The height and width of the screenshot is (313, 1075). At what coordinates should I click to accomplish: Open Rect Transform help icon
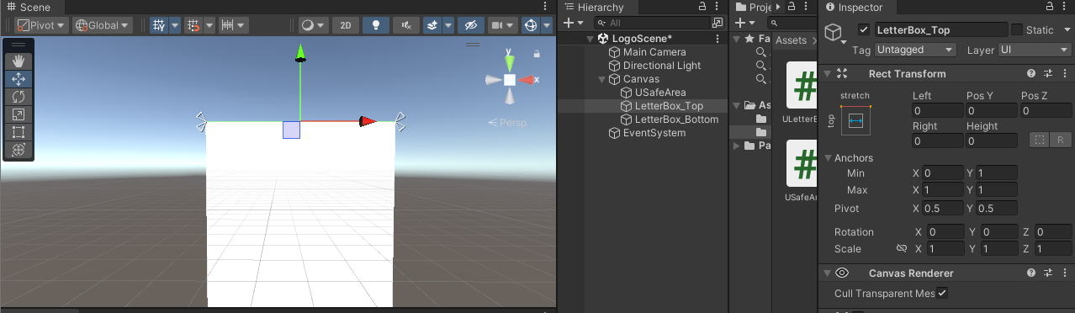pyautogui.click(x=1030, y=74)
